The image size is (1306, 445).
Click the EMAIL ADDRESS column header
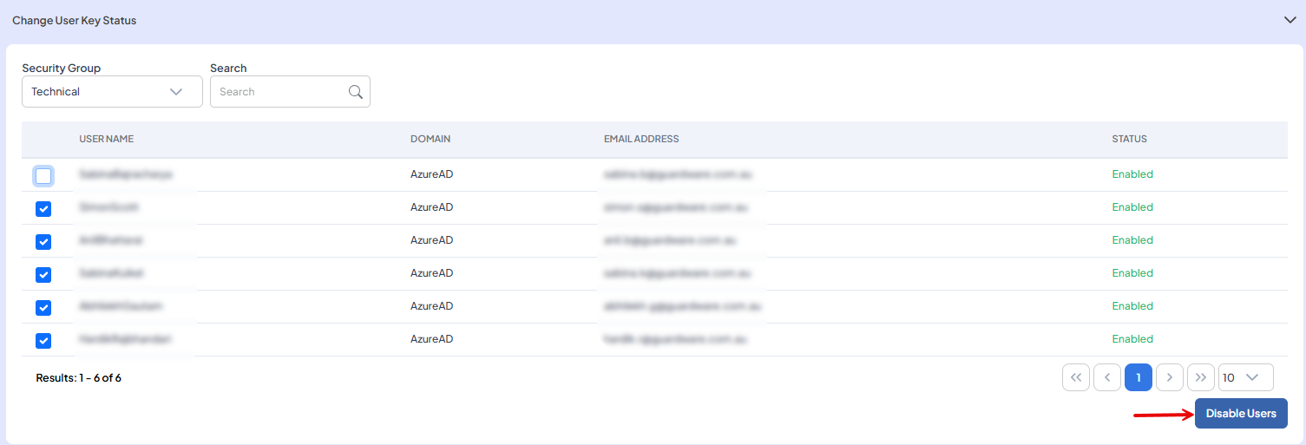coord(640,139)
